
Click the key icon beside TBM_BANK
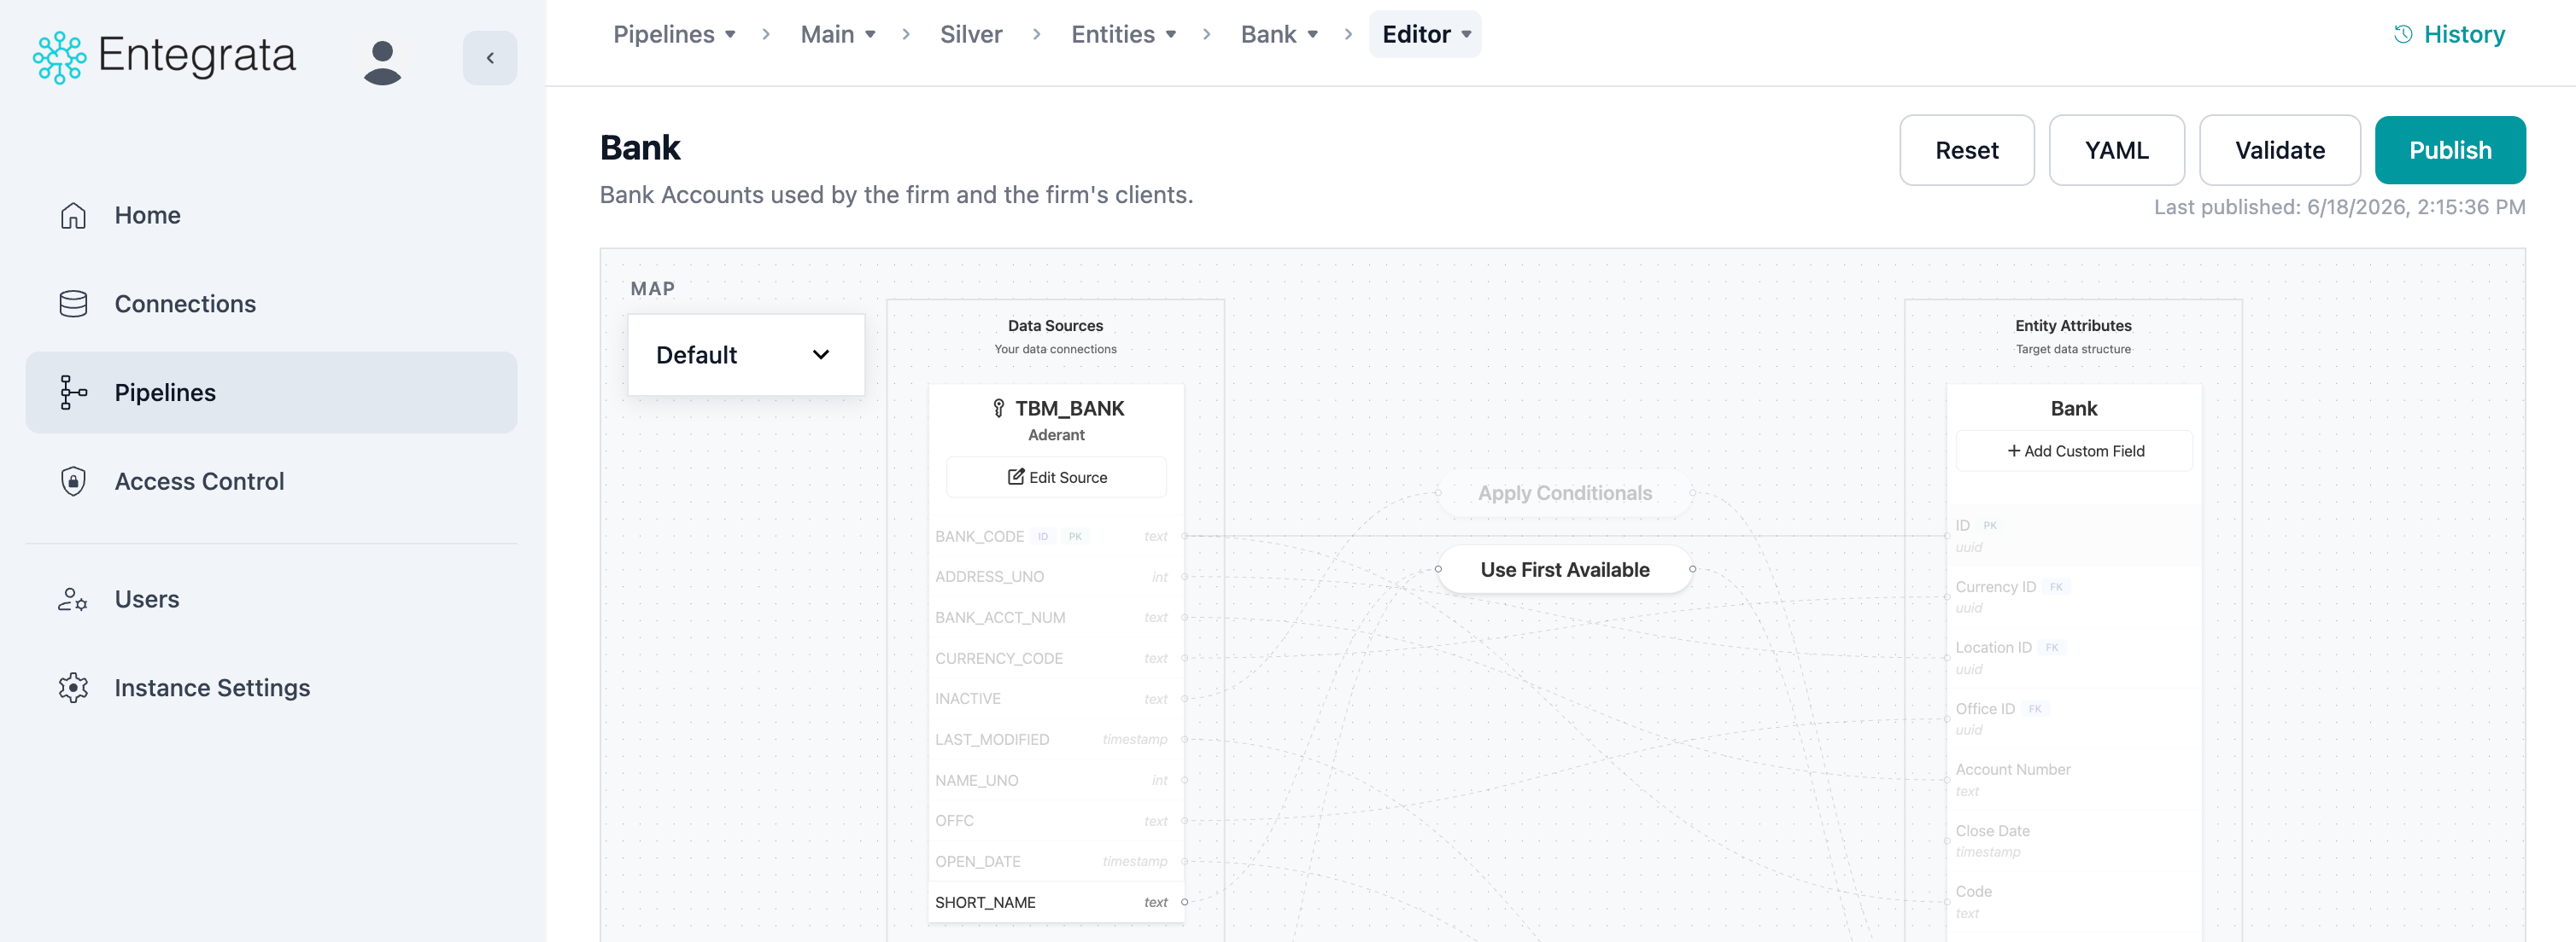tap(998, 408)
